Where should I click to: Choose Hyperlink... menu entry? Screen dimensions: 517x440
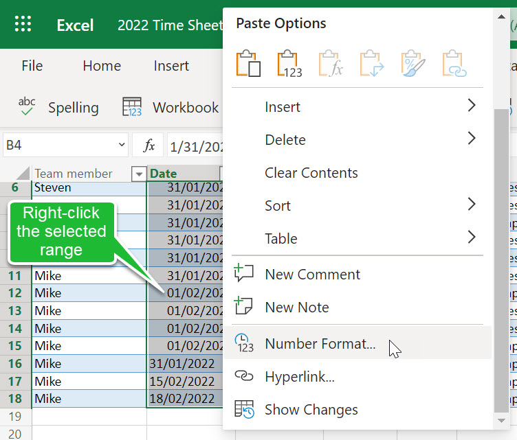coord(357,376)
